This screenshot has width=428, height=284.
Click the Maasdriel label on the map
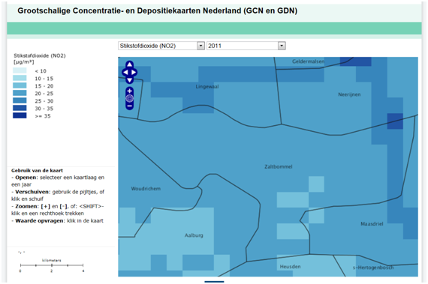click(372, 224)
